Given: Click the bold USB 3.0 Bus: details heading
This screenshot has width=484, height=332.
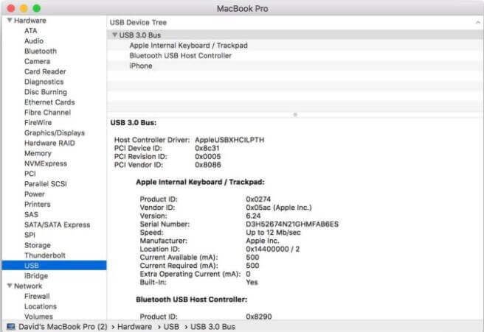Looking at the screenshot, I should [x=134, y=123].
